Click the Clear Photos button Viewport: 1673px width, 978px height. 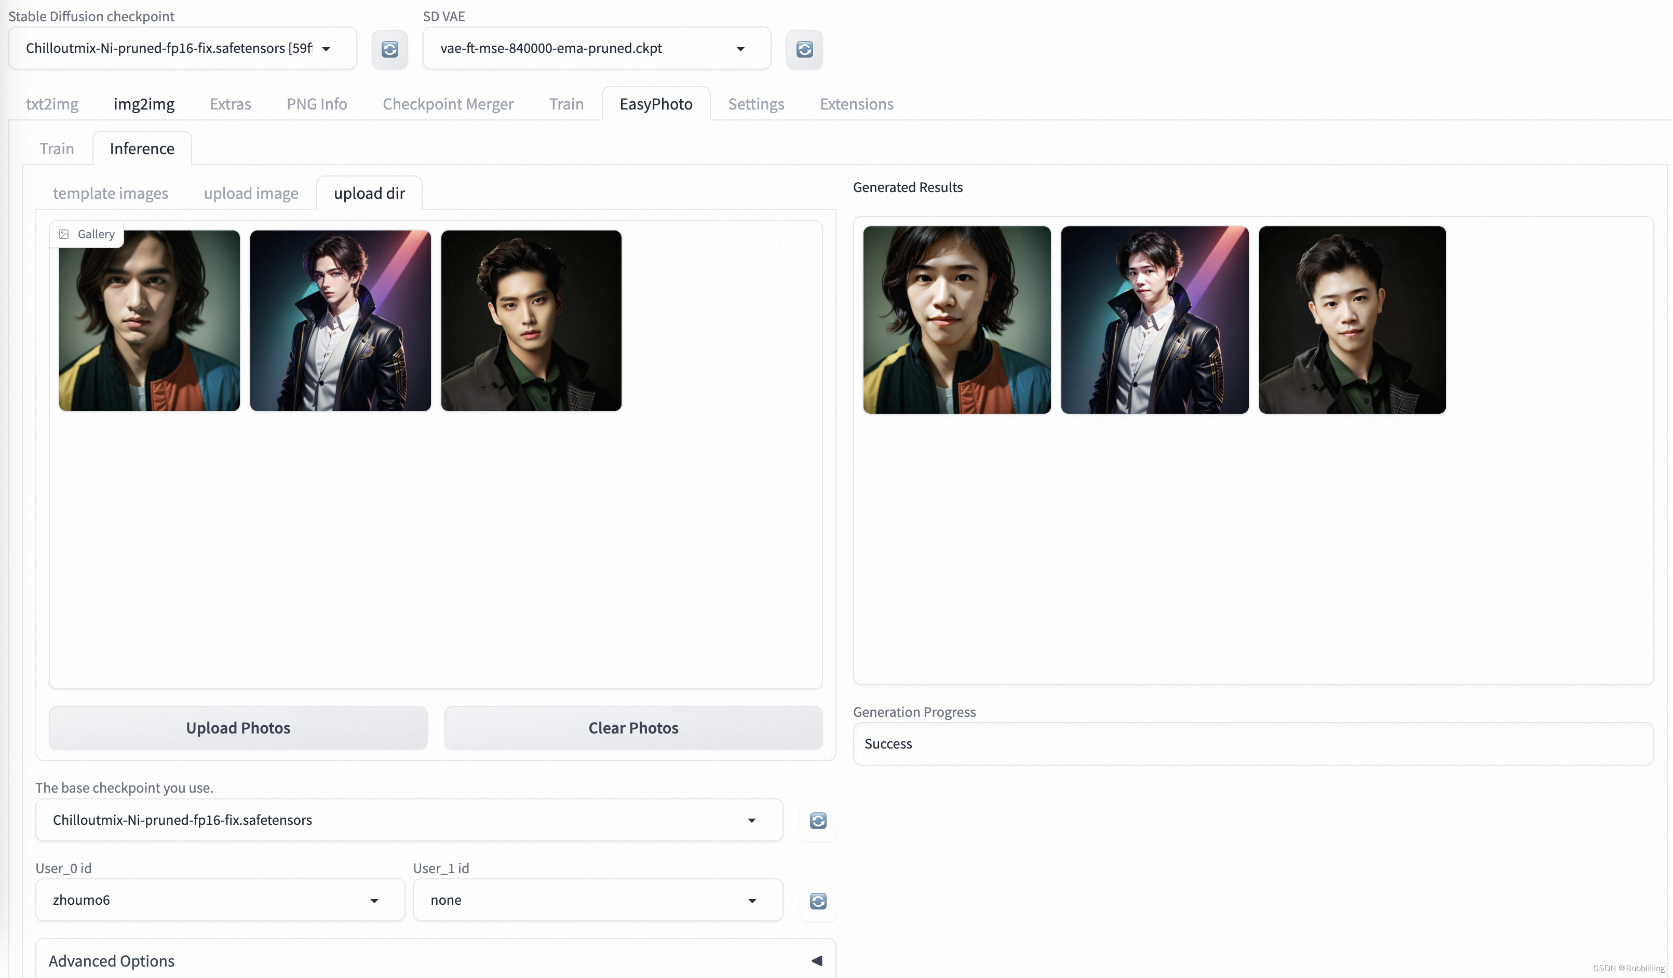coord(633,727)
